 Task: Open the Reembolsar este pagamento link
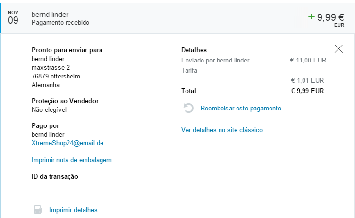(x=240, y=109)
